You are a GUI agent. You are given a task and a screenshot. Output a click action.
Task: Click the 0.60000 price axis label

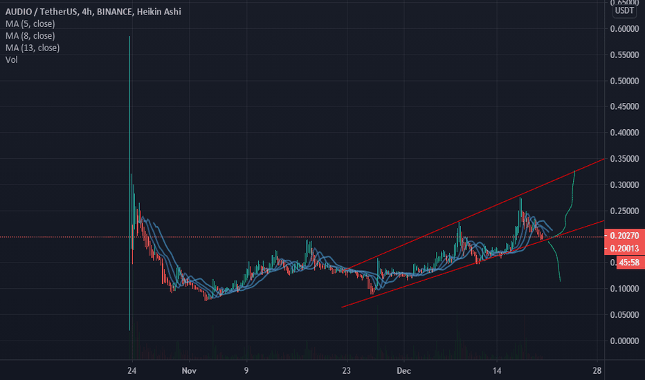[x=624, y=29]
